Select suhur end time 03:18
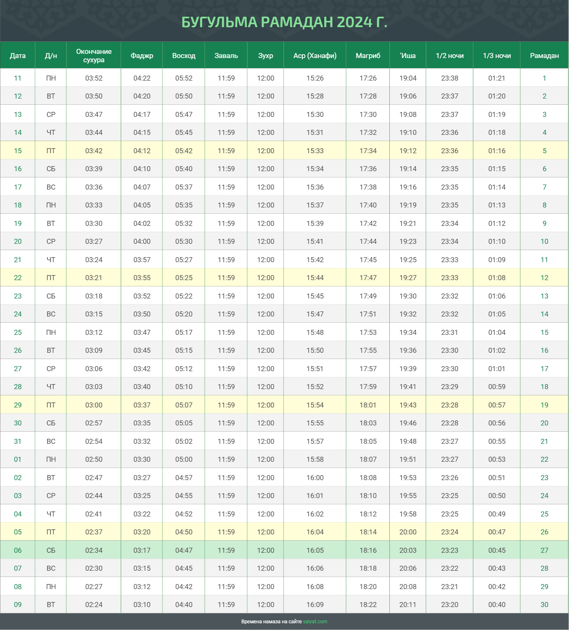Image resolution: width=569 pixels, height=630 pixels. pyautogui.click(x=94, y=296)
